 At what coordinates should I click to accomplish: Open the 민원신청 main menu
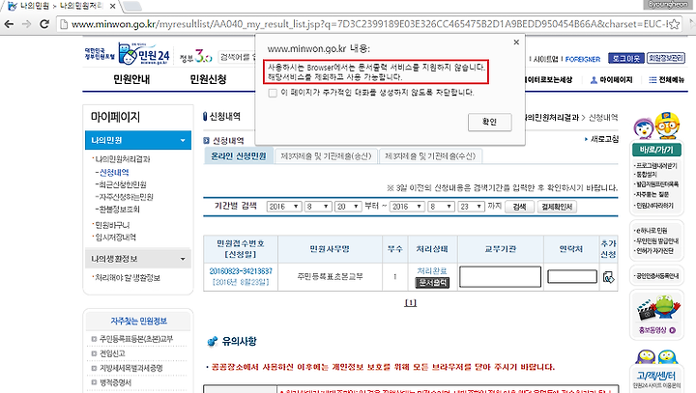208,79
